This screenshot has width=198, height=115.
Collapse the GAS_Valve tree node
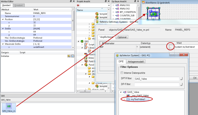click(x=121, y=92)
